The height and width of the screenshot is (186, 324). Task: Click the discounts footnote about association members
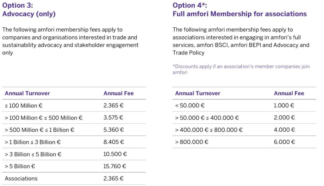tap(241, 69)
